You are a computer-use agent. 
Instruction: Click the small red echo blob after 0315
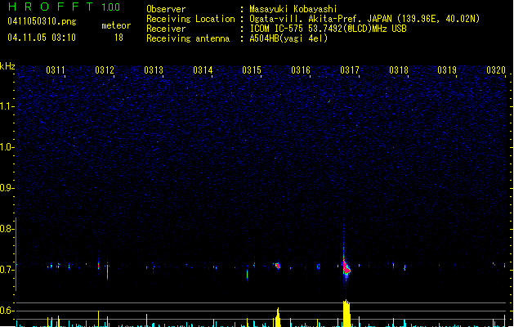tap(278, 266)
